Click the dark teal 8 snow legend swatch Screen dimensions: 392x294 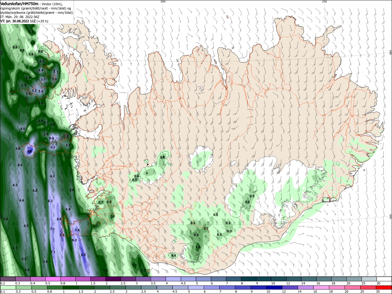[248, 279]
